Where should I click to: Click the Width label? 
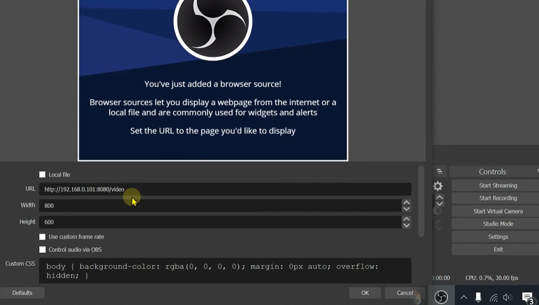tap(28, 205)
